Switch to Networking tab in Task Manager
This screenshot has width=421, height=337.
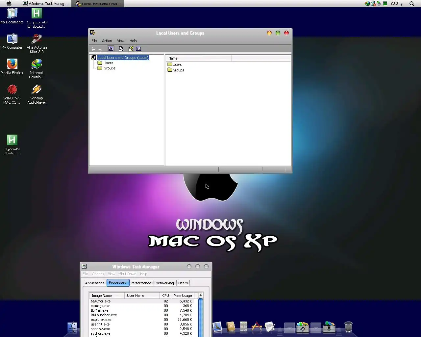[x=164, y=283]
